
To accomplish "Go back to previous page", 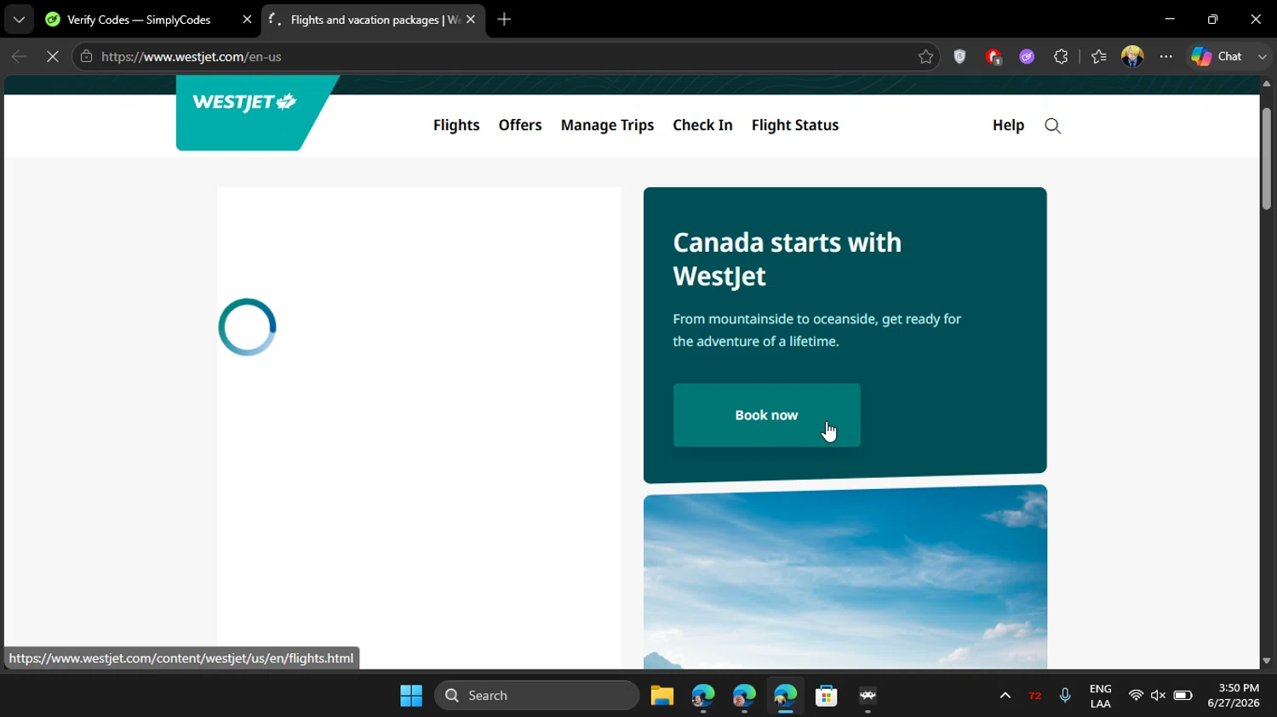I will click(19, 57).
